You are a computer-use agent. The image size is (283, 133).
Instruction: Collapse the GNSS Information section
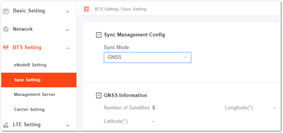pos(99,95)
